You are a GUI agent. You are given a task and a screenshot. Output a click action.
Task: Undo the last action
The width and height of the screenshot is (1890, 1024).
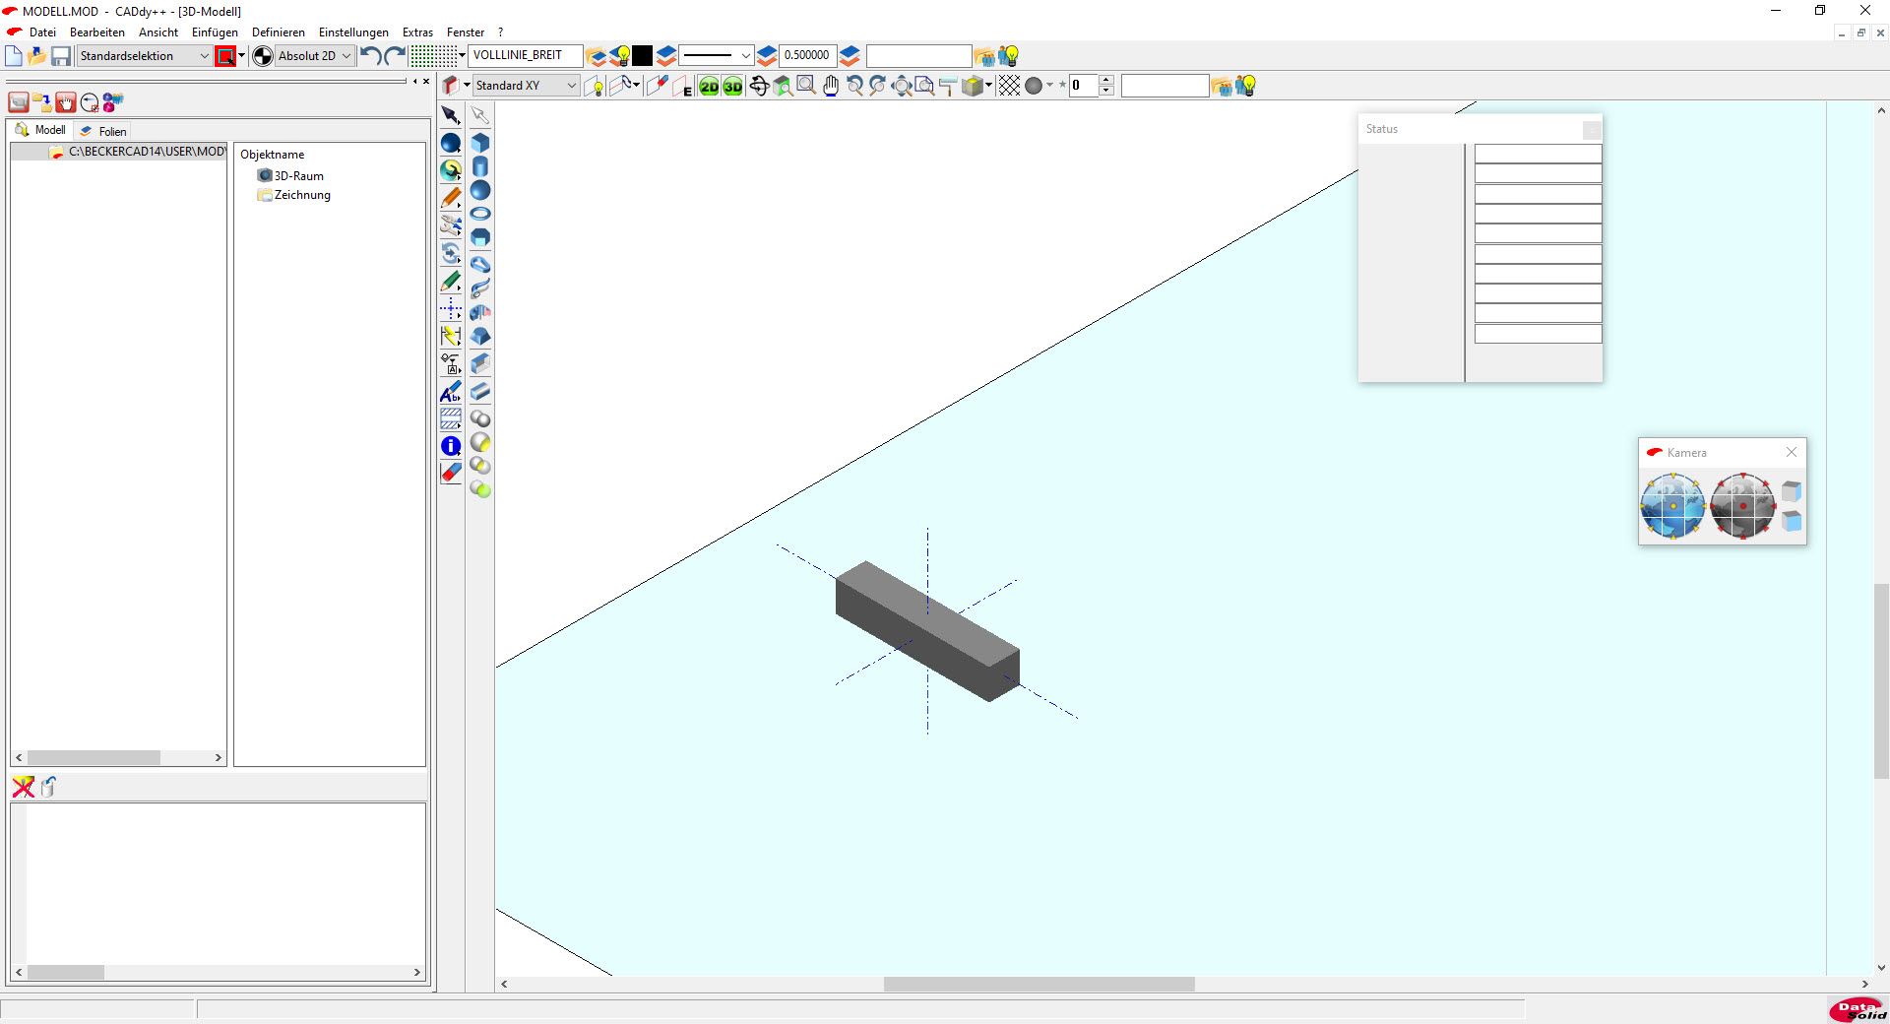(370, 56)
